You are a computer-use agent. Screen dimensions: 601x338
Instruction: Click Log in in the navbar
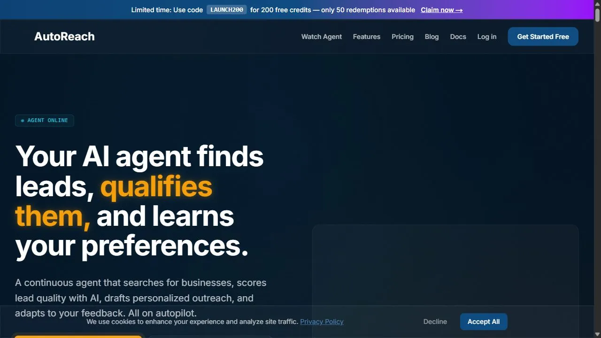pos(487,37)
